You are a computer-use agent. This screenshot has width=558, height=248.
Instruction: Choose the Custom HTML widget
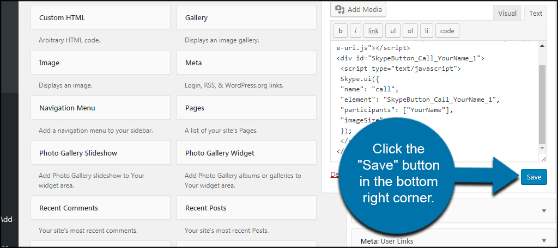pyautogui.click(x=100, y=18)
